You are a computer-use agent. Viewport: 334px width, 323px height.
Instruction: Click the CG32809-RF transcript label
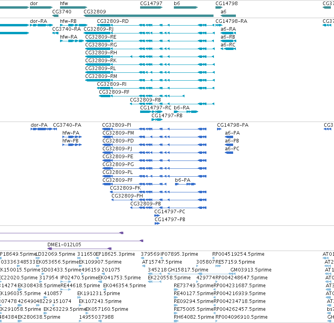point(114,92)
